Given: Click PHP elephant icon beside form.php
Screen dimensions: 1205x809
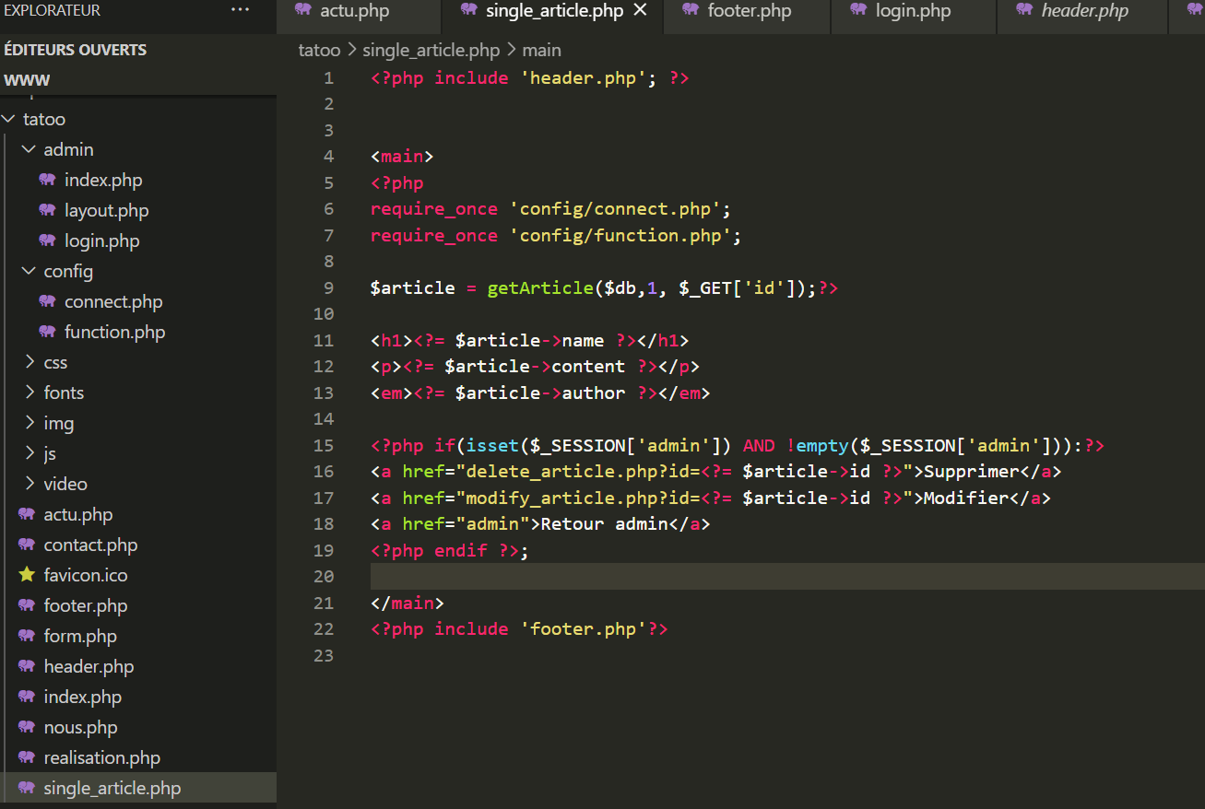Looking at the screenshot, I should [27, 636].
